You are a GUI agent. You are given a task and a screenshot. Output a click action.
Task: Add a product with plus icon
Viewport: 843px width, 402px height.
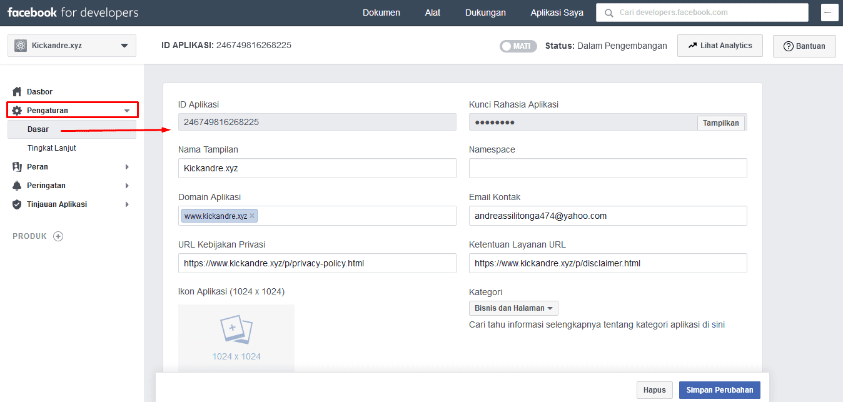point(58,236)
